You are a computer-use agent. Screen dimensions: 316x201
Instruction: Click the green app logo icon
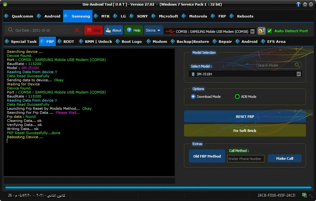click(5, 4)
